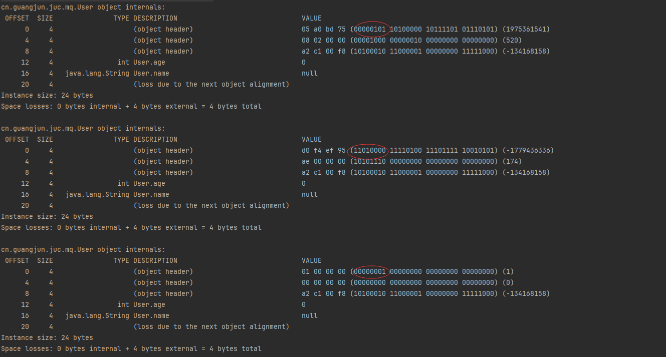Select the binary byte 01110101
666x357 pixels.
pos(478,30)
